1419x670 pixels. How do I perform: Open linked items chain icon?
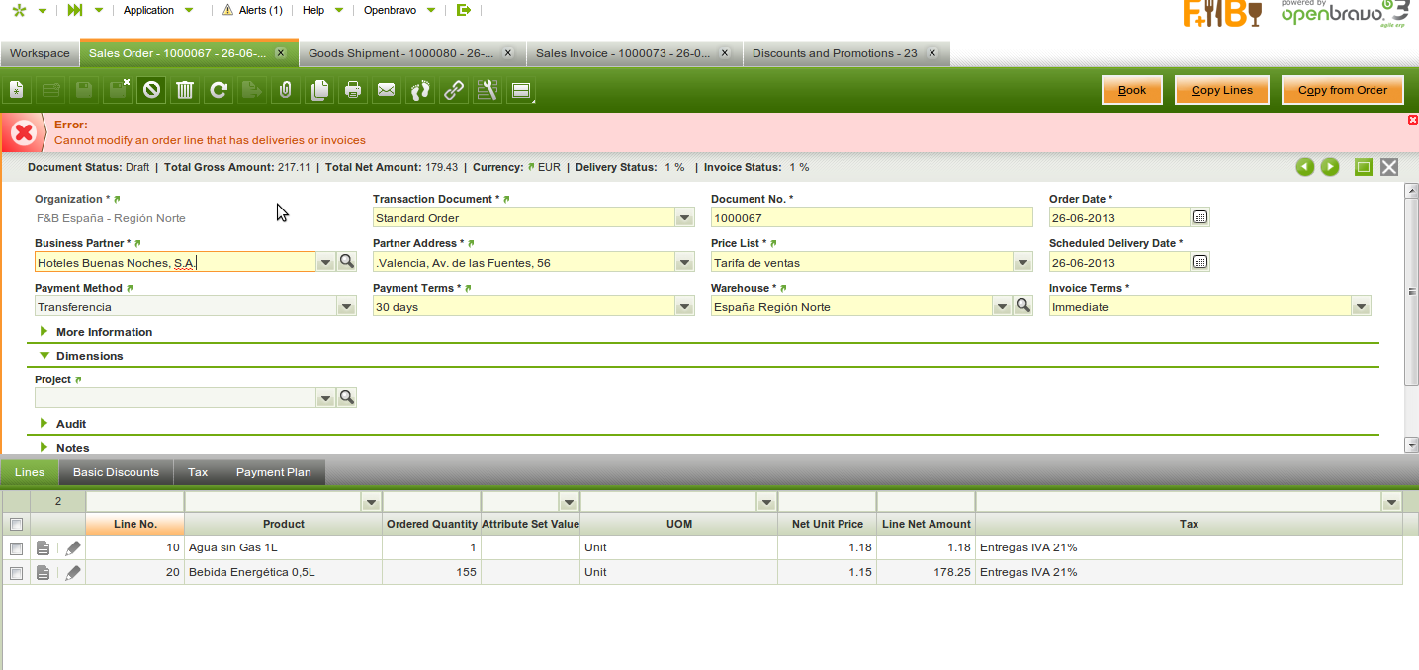click(x=454, y=91)
